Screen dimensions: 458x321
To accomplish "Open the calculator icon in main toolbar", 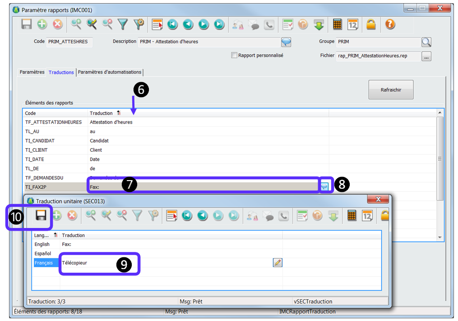I will (337, 25).
